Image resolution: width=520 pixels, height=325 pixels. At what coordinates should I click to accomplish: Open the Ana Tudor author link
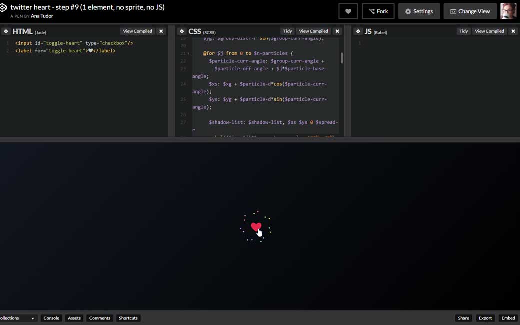click(x=42, y=16)
